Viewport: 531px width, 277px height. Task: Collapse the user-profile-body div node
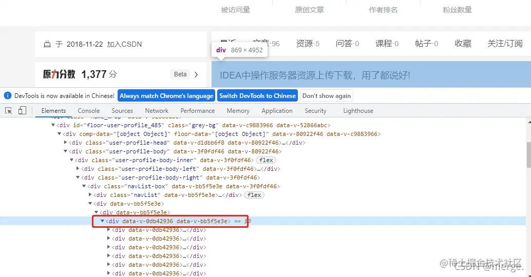click(x=66, y=151)
